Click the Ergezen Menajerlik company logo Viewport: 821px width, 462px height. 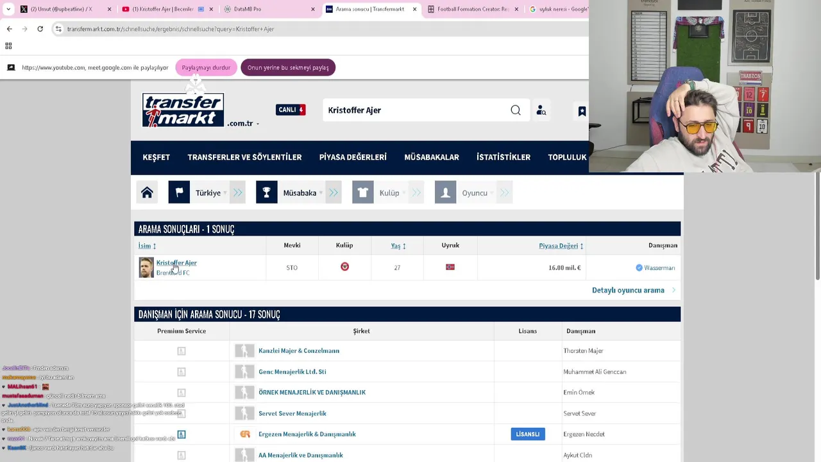tap(244, 434)
